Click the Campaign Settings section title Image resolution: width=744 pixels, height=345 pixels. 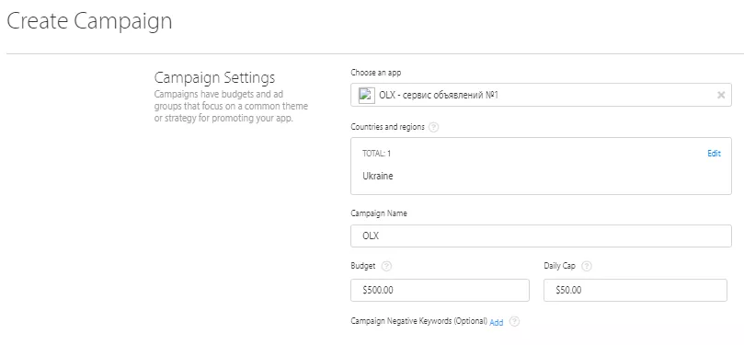214,77
